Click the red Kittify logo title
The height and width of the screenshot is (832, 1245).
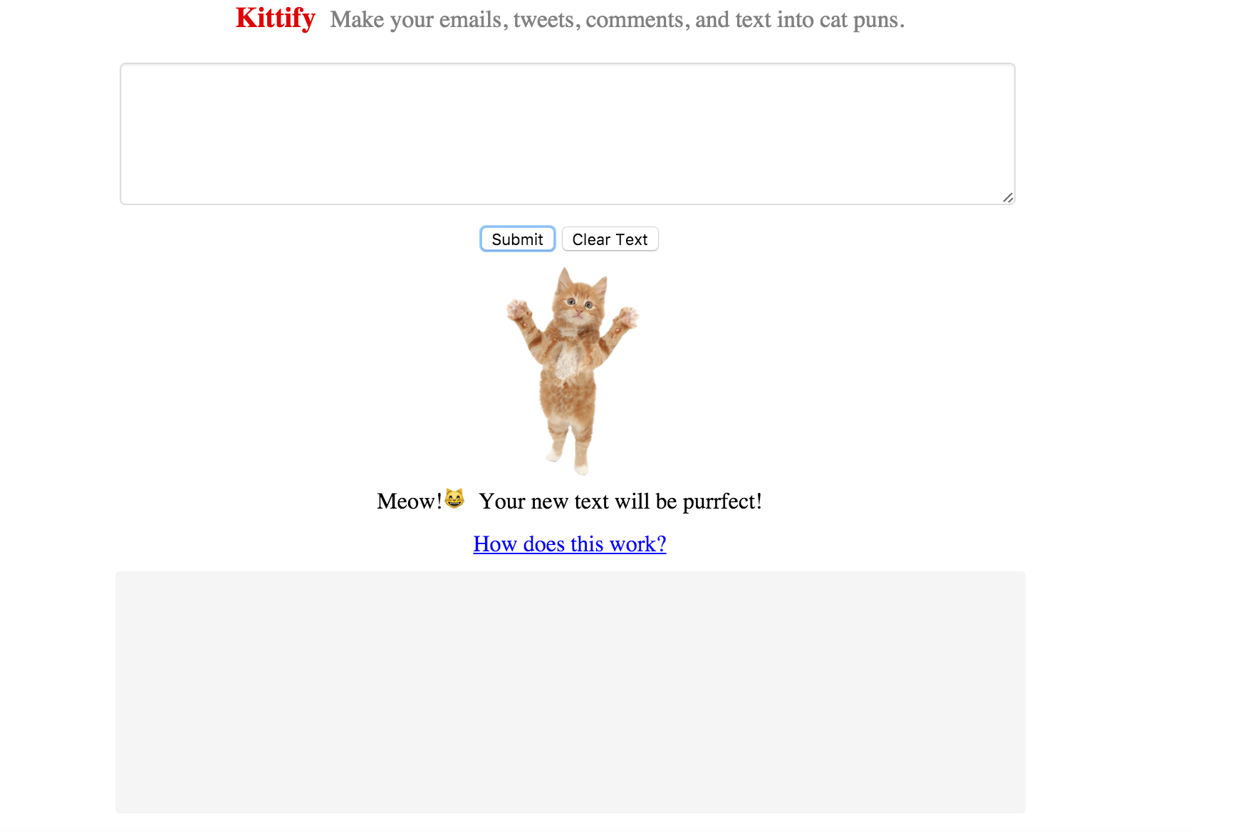tap(276, 18)
